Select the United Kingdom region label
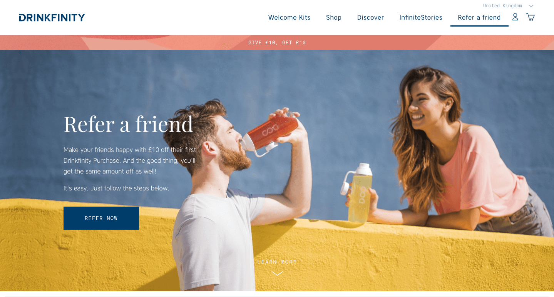This screenshot has height=297, width=554. point(502,6)
